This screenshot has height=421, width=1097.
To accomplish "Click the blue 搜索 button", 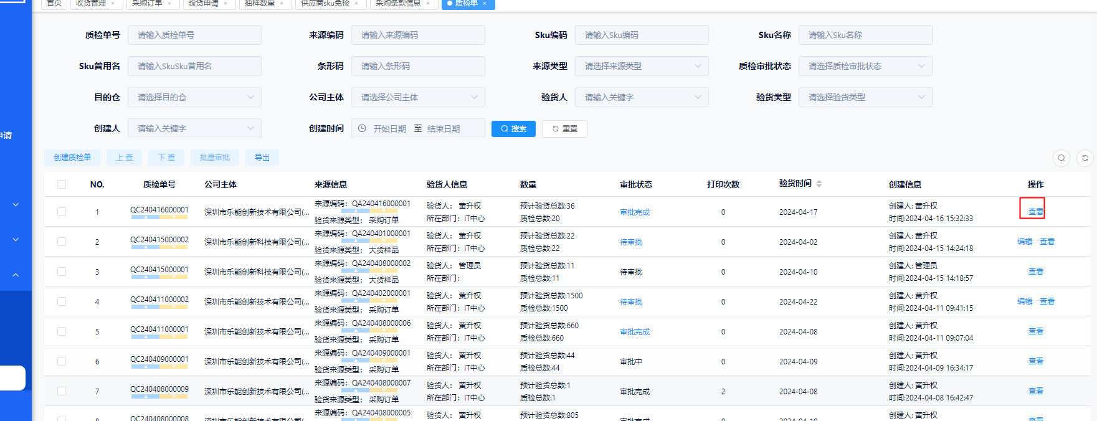I will (513, 129).
